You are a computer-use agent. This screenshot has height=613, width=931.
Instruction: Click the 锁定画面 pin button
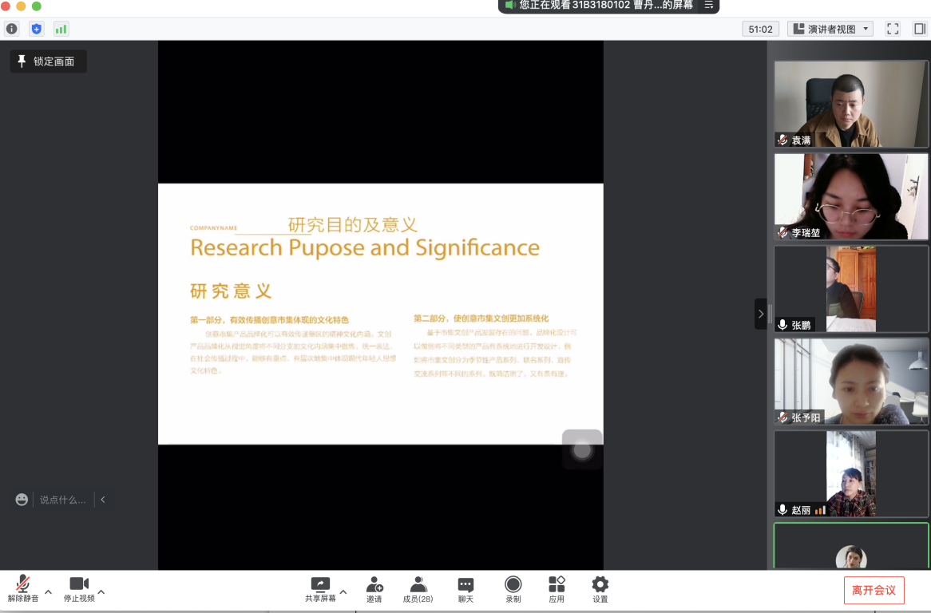[48, 61]
